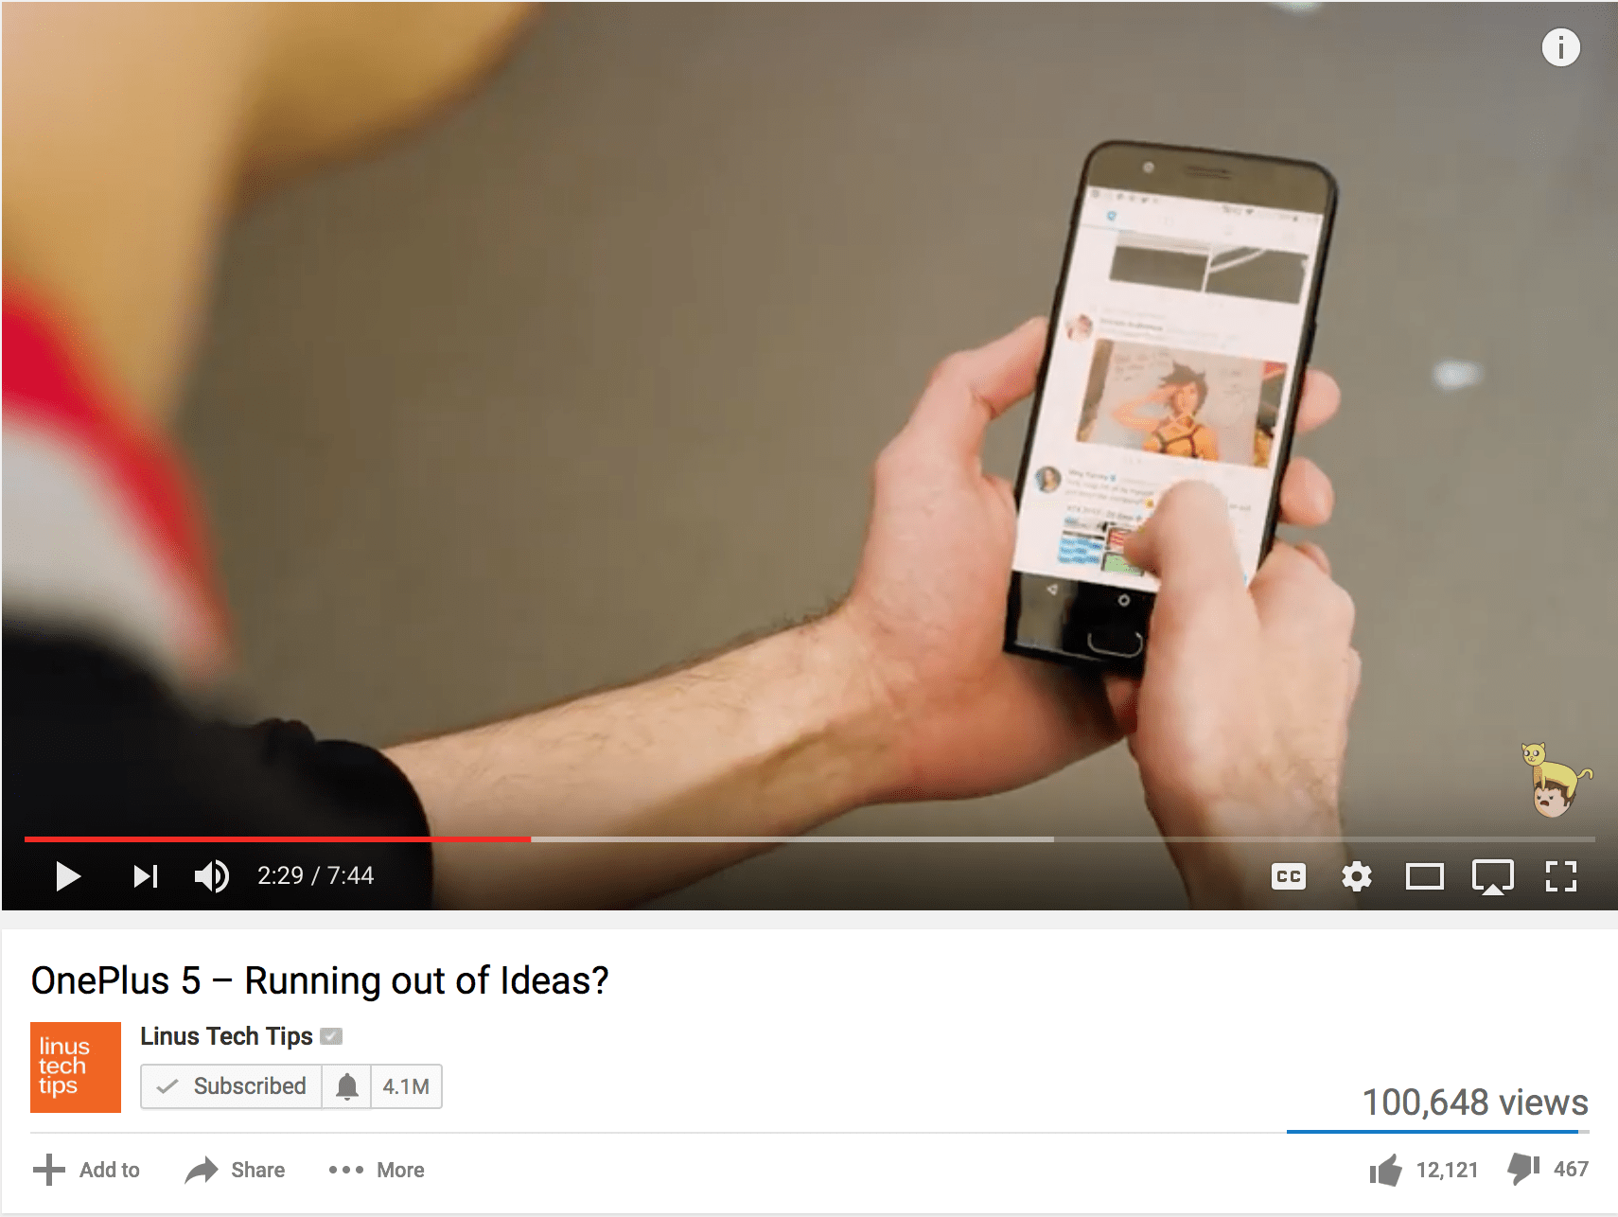The height and width of the screenshot is (1217, 1618).
Task: Enter full screen mode
Action: (1561, 876)
